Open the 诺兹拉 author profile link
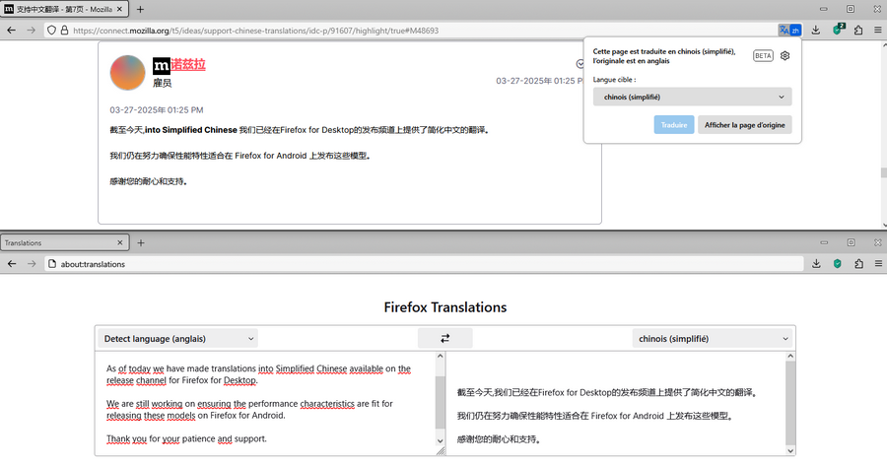 188,64
